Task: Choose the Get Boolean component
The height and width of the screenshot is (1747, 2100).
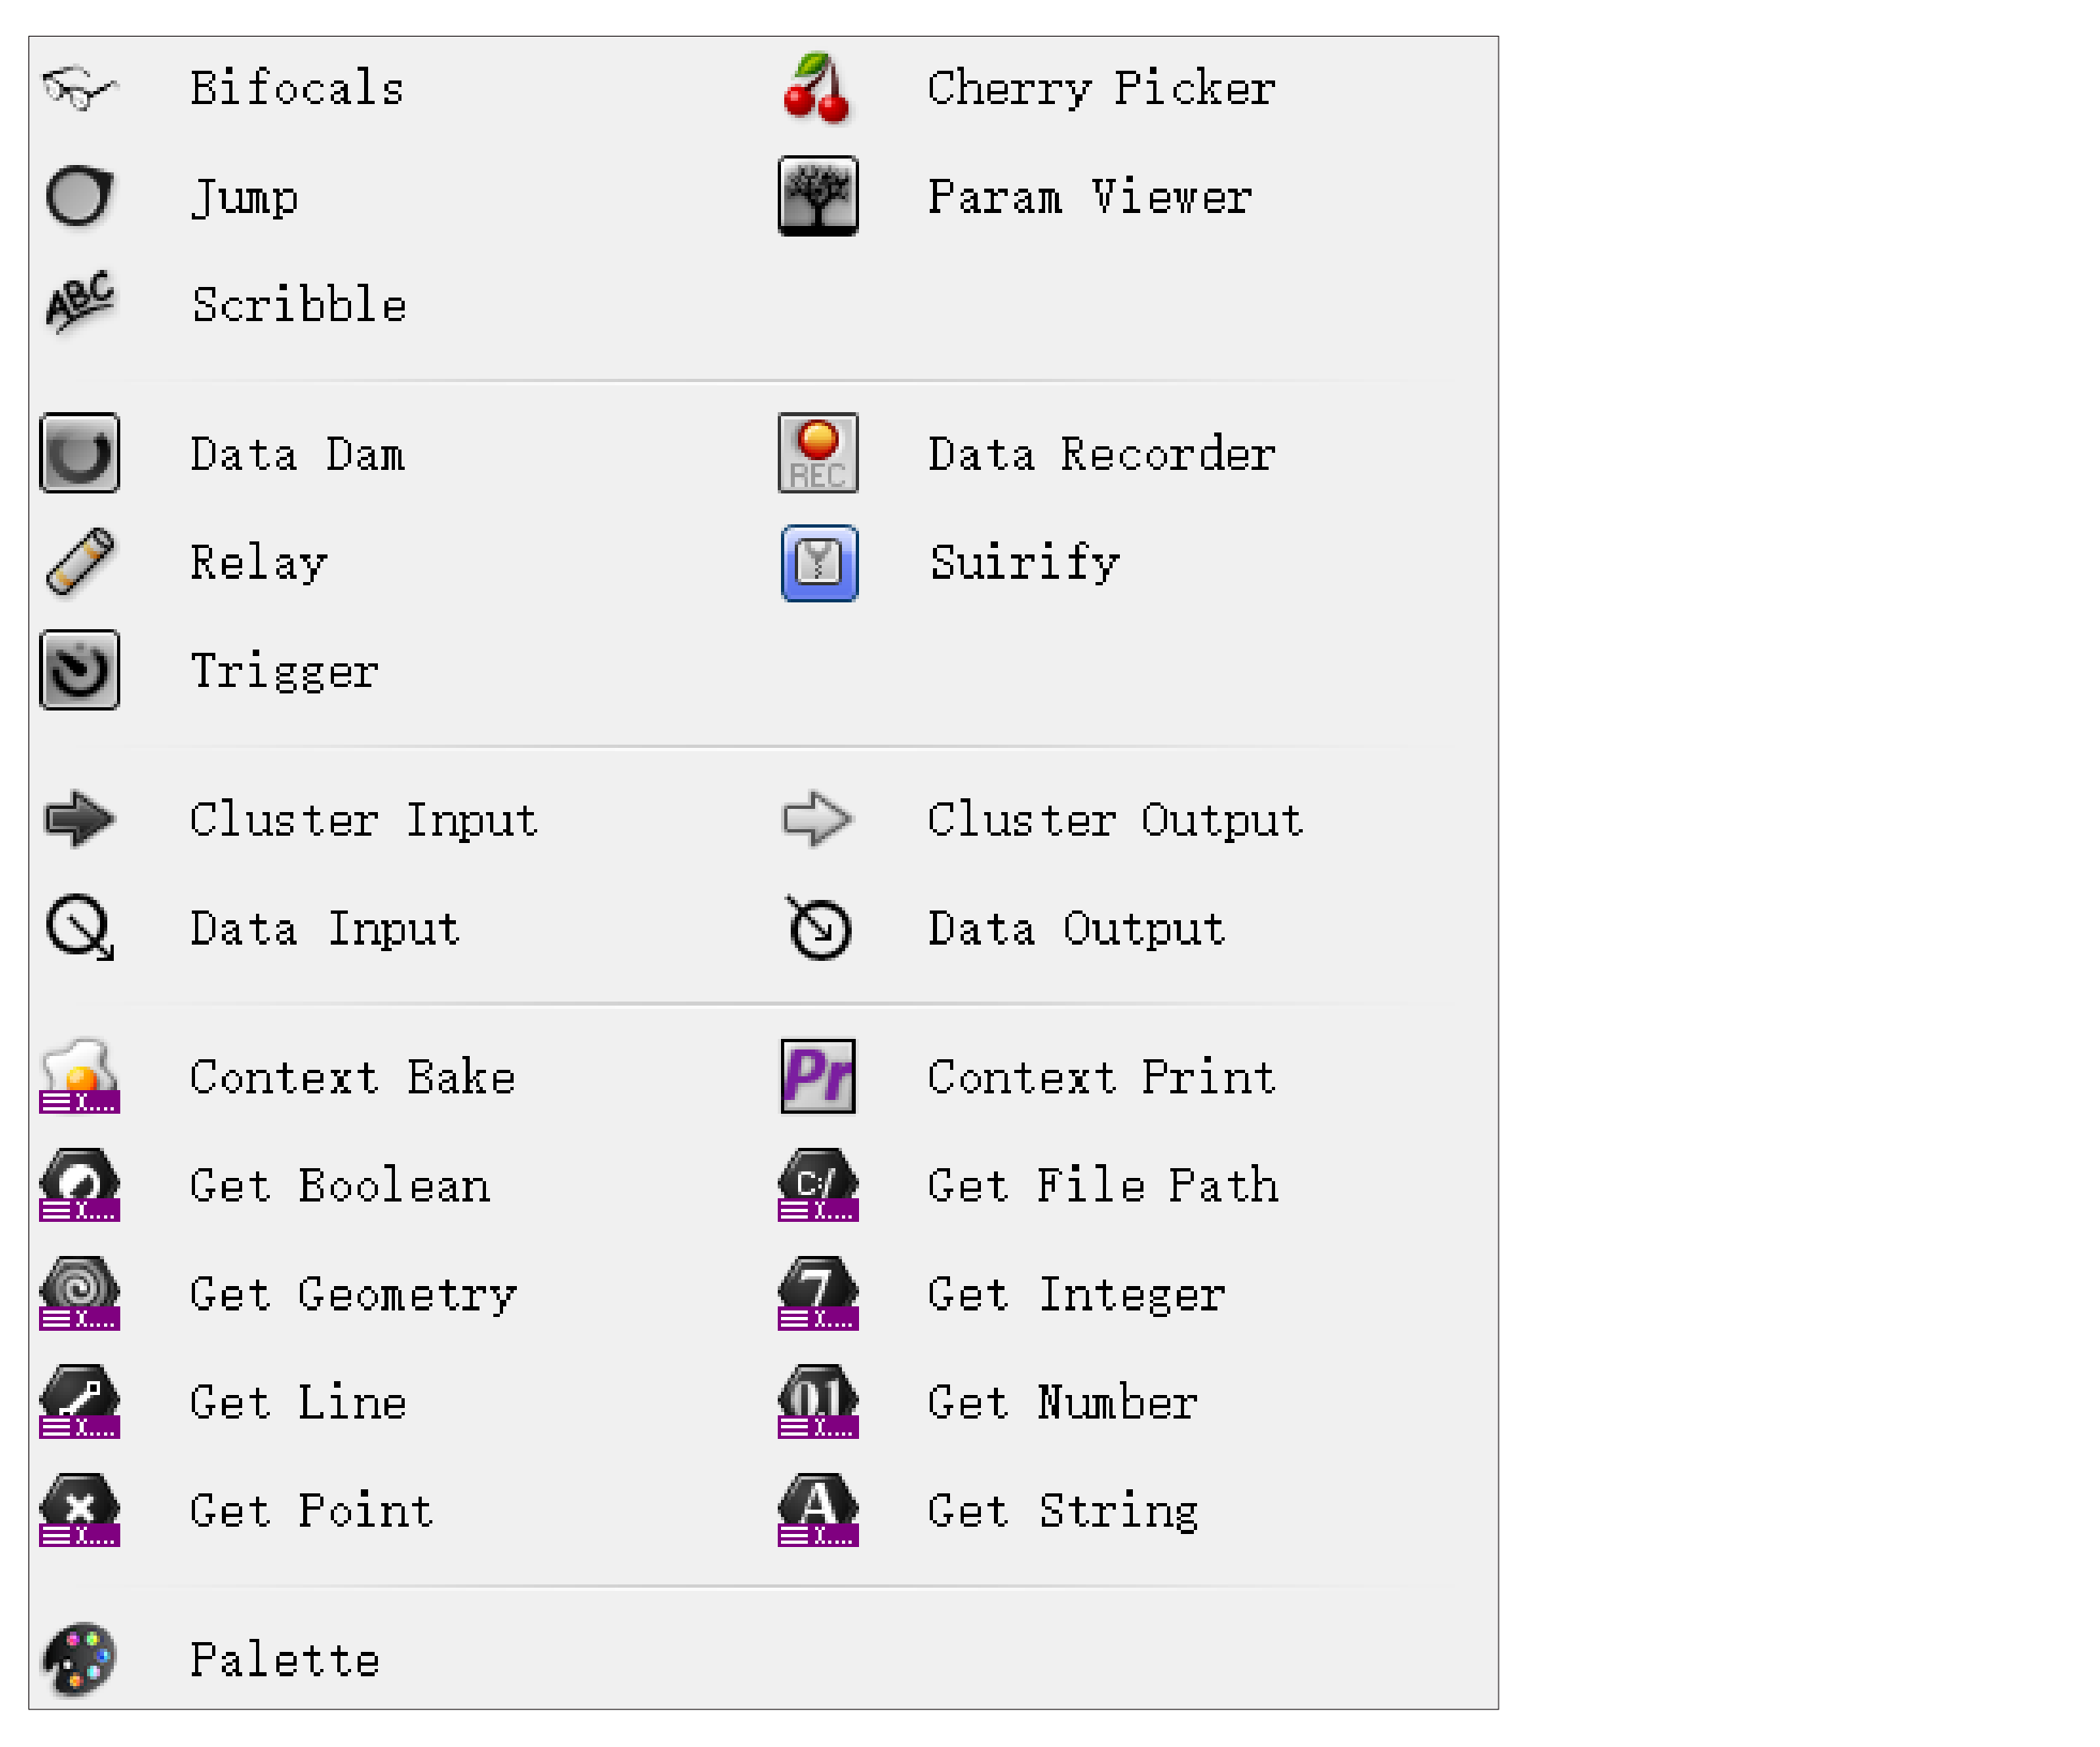Action: (265, 1184)
